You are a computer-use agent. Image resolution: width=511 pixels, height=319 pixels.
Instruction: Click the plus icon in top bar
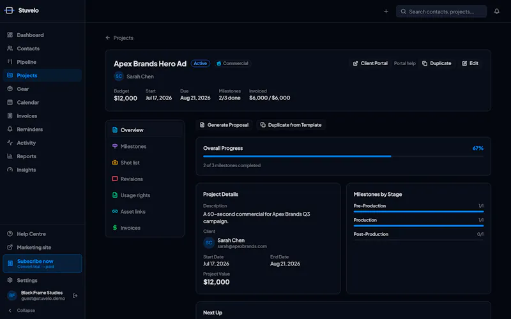tap(386, 11)
